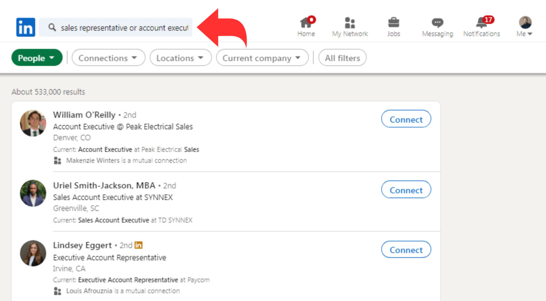Open Lindsey Eggert's LinkedIn Premium badge icon
The image size is (546, 301).
point(139,245)
